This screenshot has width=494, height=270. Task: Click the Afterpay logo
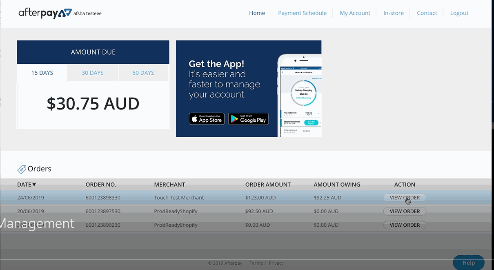click(45, 13)
